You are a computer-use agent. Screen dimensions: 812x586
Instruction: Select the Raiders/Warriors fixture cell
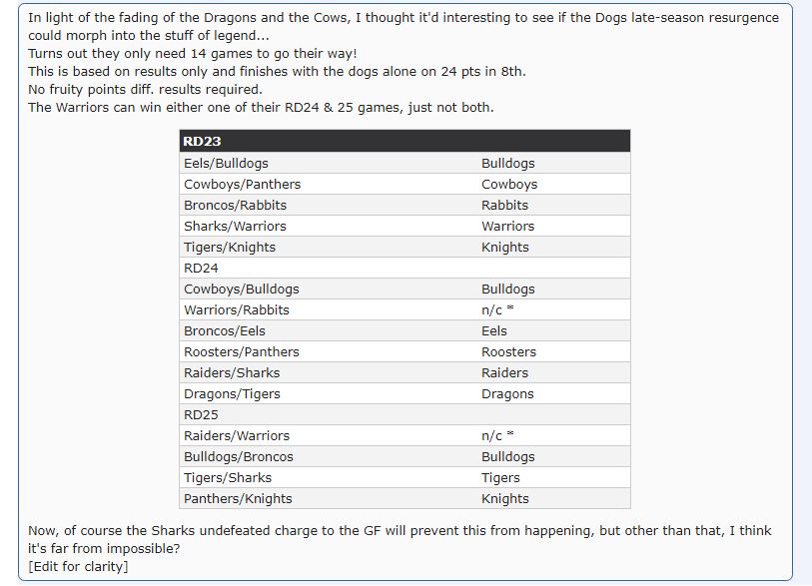(237, 435)
